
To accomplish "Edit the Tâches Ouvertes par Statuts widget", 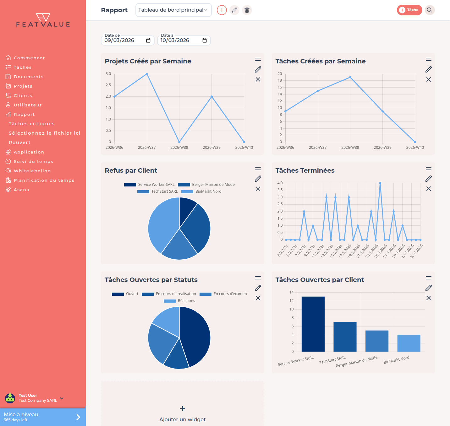I will tap(258, 288).
